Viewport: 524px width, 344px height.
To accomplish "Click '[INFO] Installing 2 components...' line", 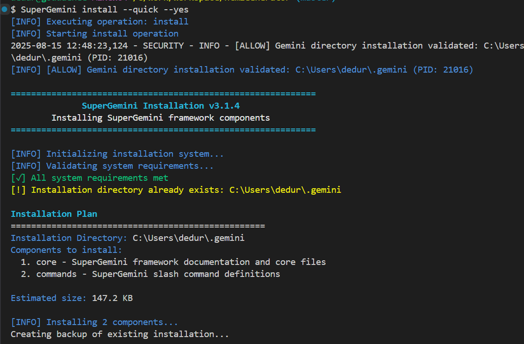I will (x=94, y=322).
